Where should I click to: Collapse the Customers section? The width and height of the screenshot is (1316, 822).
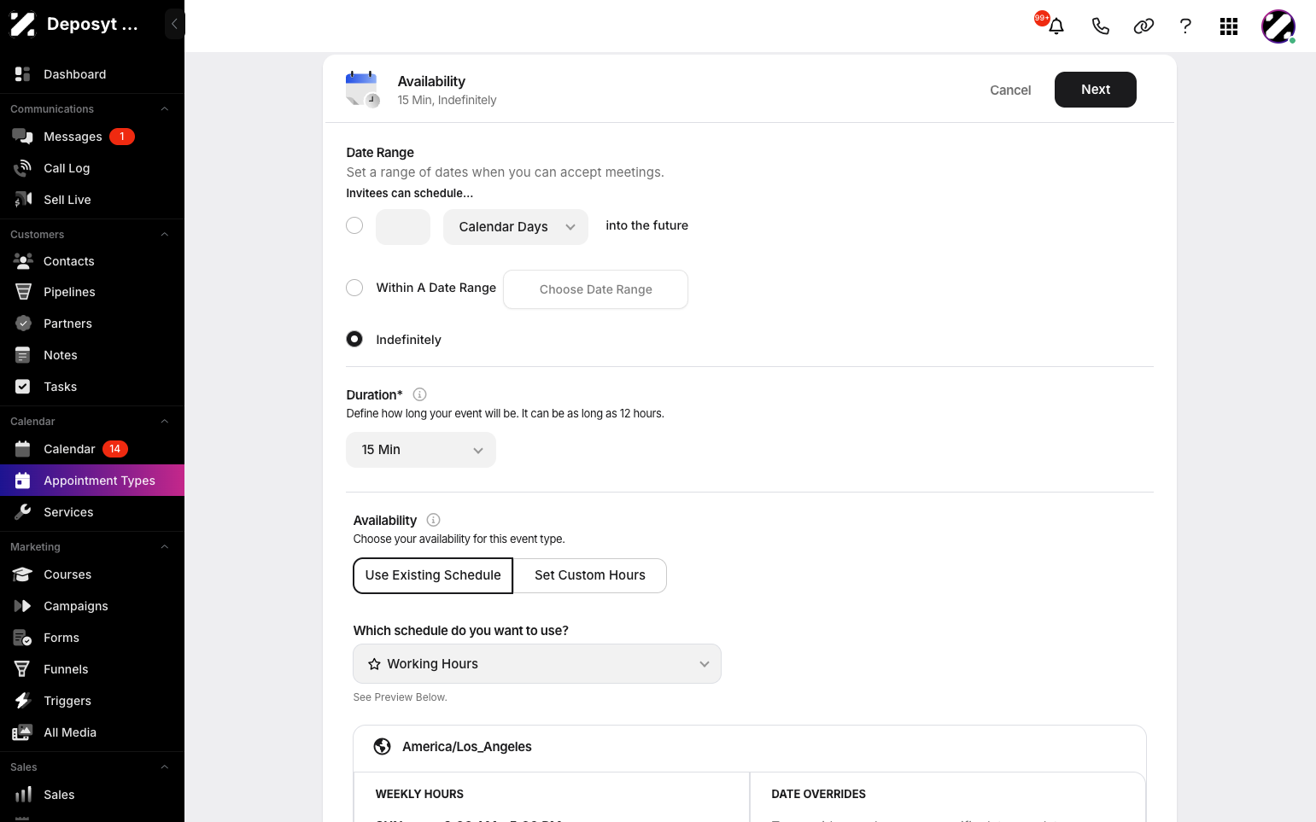(x=165, y=235)
